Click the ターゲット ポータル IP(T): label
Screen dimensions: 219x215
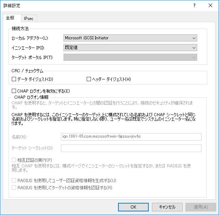point(32,58)
